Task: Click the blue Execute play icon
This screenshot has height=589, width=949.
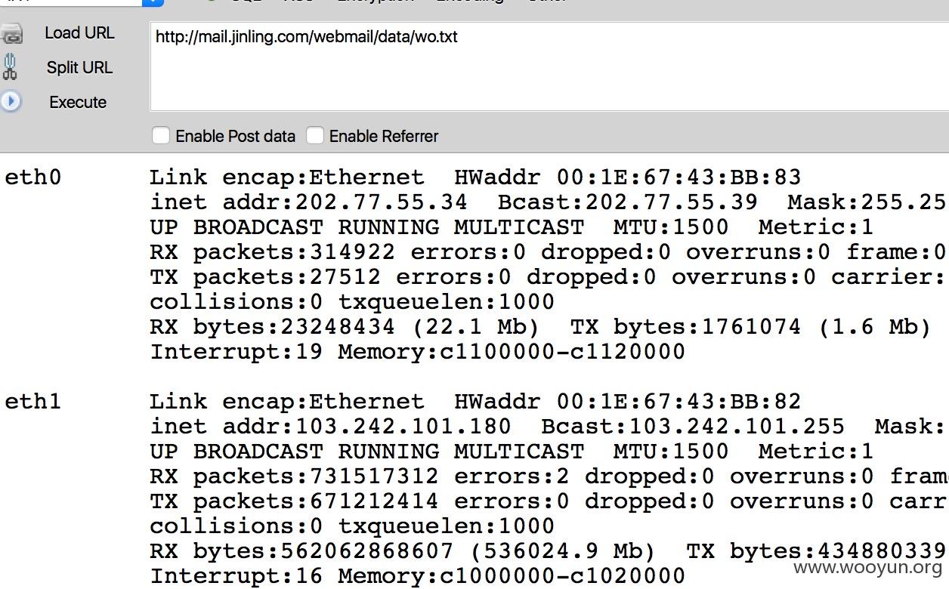Action: (11, 101)
